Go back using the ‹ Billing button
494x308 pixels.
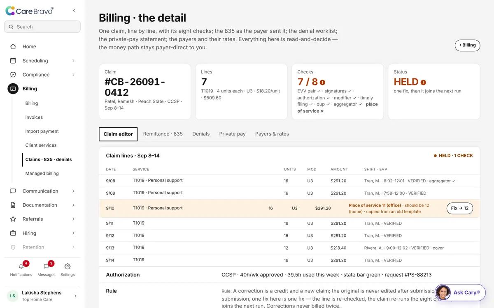pyautogui.click(x=467, y=45)
